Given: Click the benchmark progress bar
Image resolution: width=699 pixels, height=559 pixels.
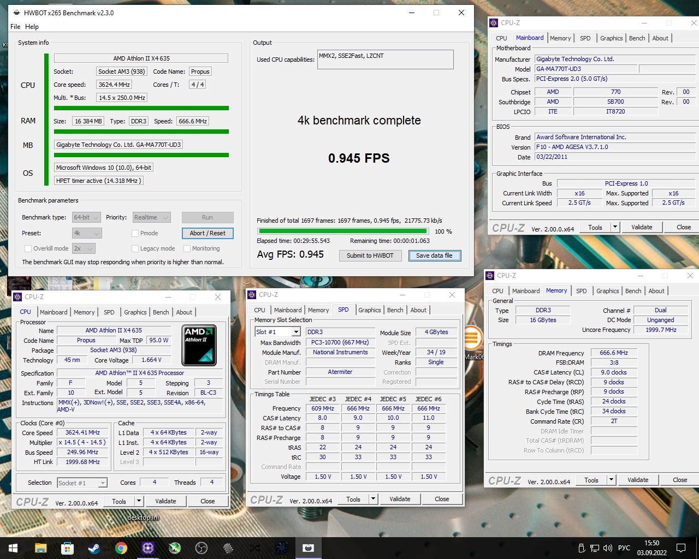Looking at the screenshot, I should click(x=343, y=231).
